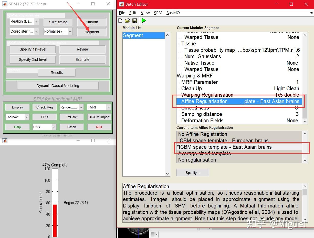Expand the Normalise dropdown
This screenshot has width=314, height=238.
[58, 31]
